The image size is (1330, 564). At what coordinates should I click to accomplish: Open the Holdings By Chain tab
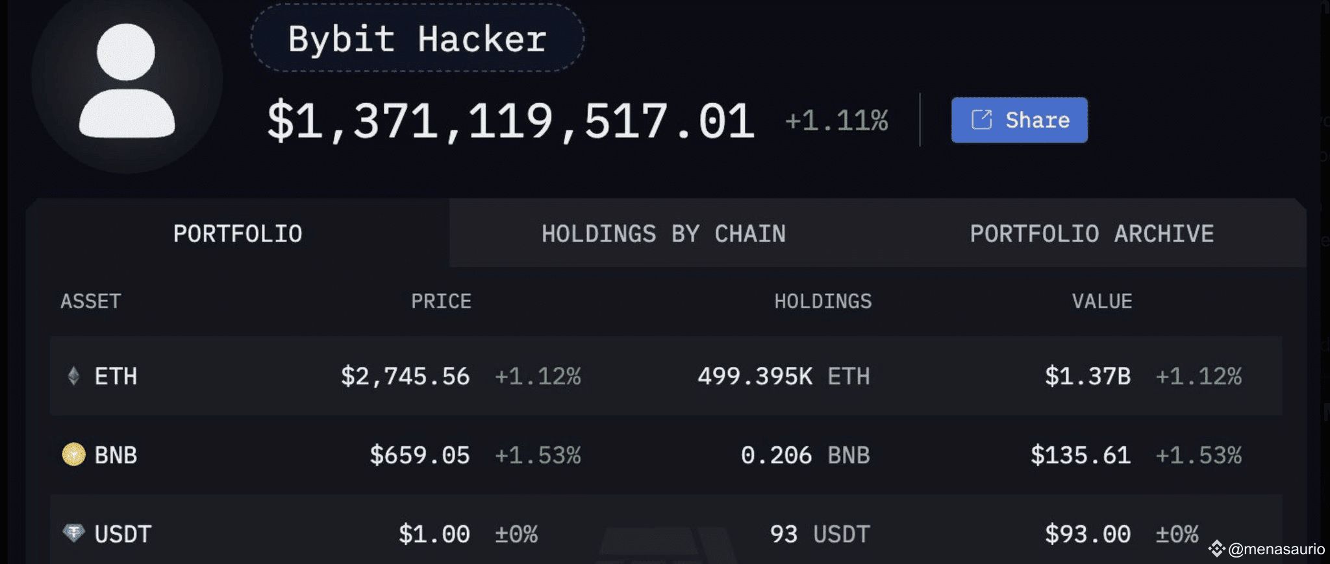(x=663, y=233)
